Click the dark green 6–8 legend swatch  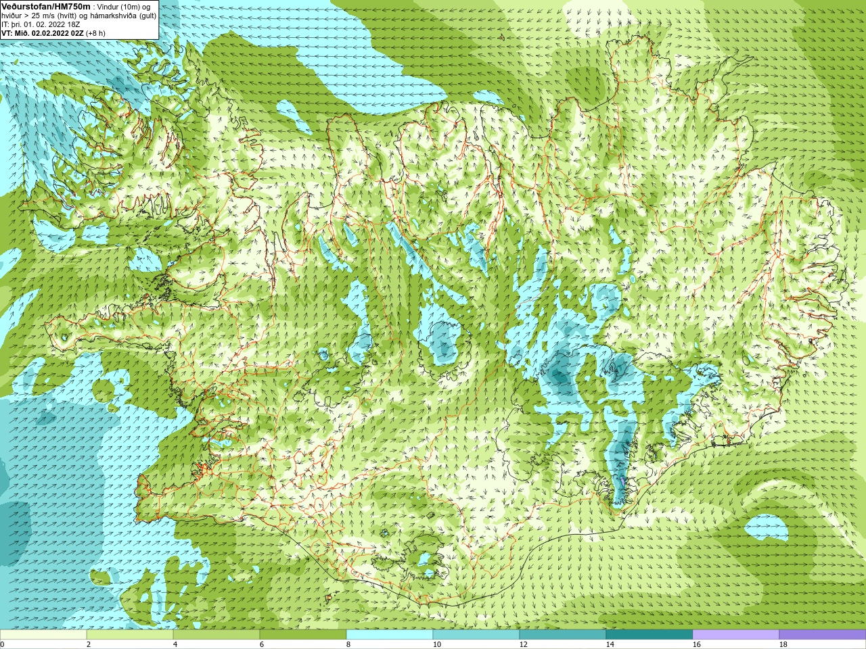(x=303, y=635)
